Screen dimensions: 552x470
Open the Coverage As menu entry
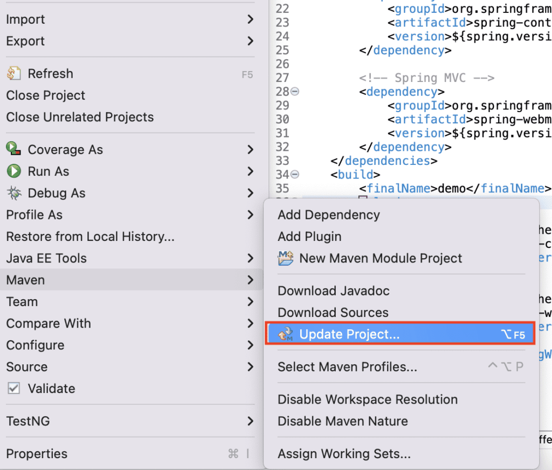pos(130,150)
